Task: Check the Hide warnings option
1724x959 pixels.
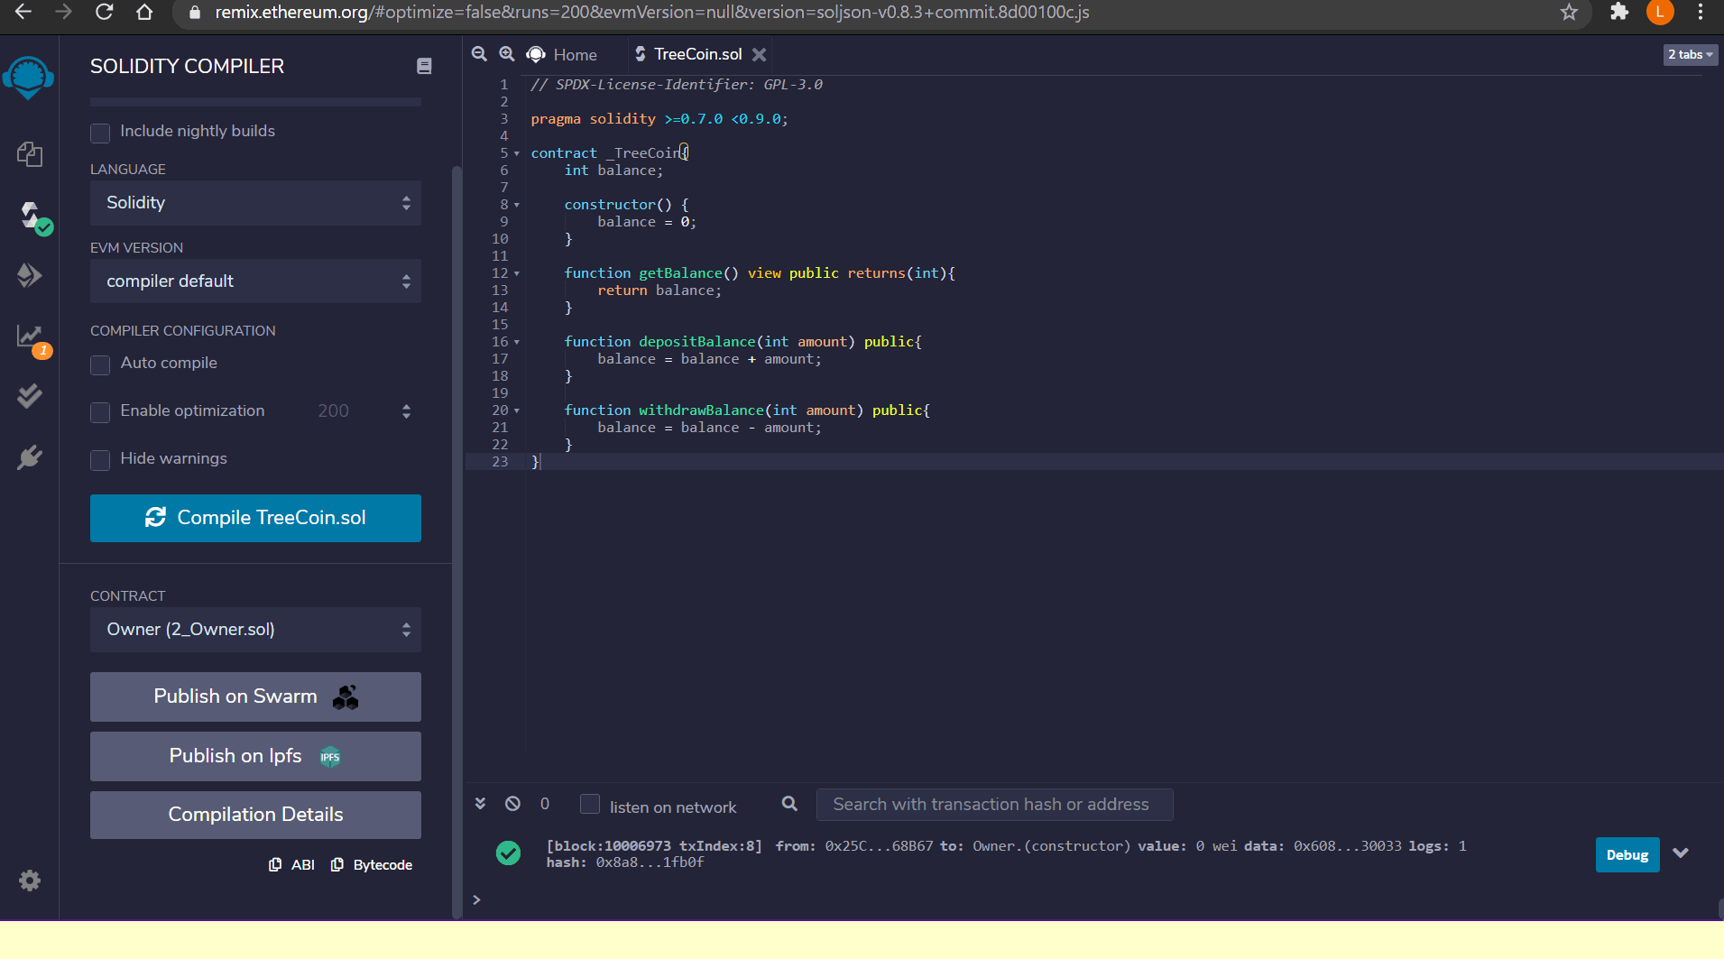Action: click(x=100, y=460)
